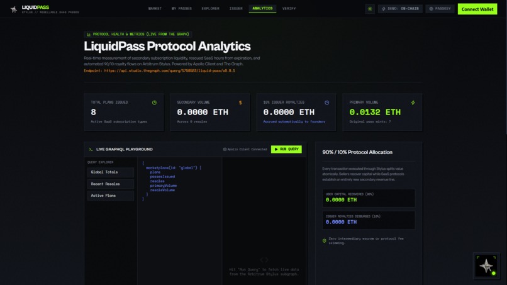The height and width of the screenshot is (285, 507).
Task: Switch to the Explorer tab
Action: click(x=210, y=8)
